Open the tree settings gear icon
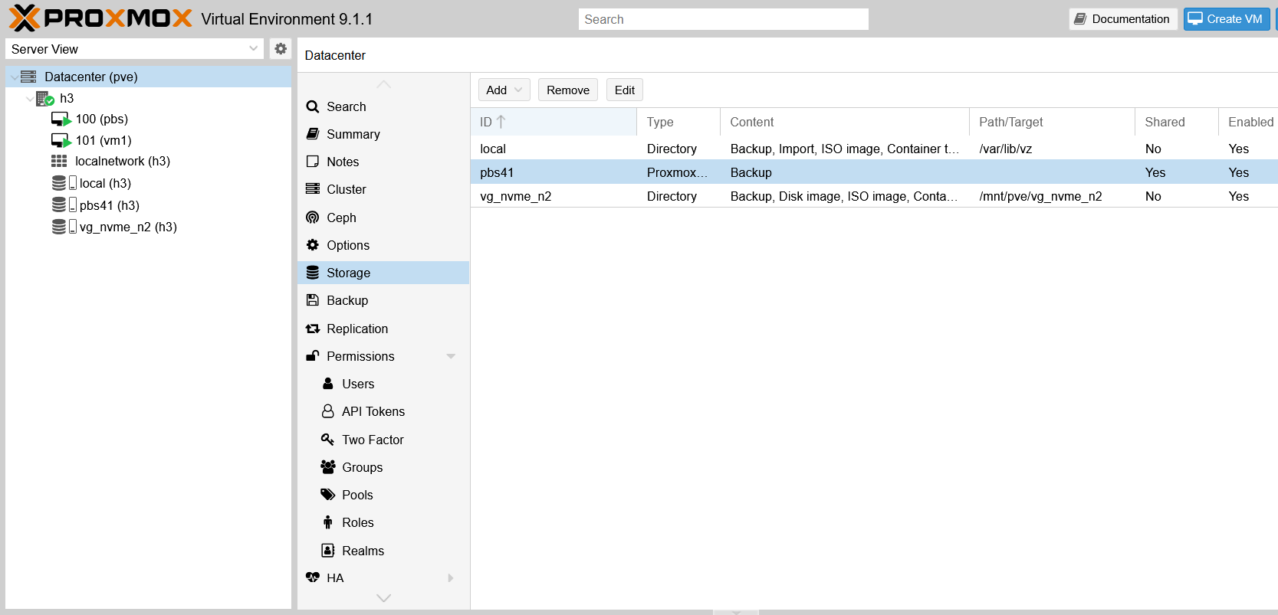Viewport: 1278px width, 615px height. pyautogui.click(x=281, y=49)
